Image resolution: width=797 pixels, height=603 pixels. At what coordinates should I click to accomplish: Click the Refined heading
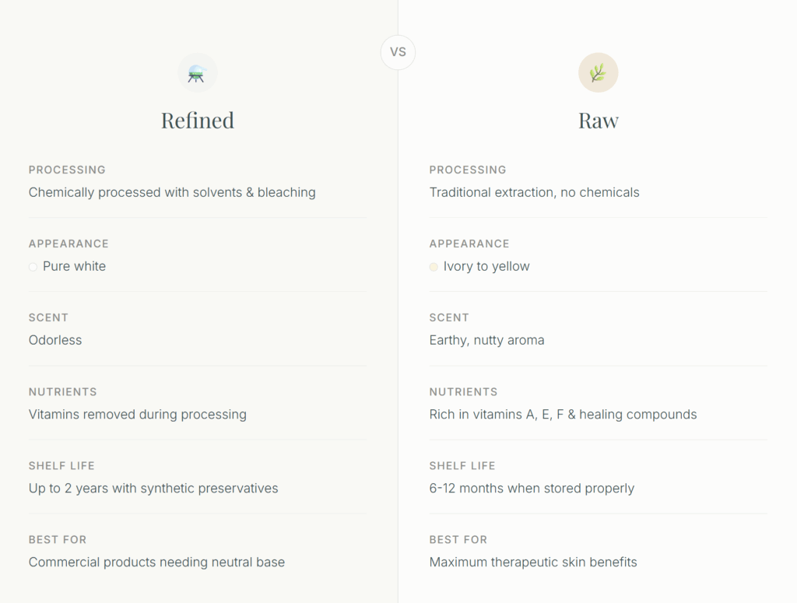pyautogui.click(x=197, y=121)
